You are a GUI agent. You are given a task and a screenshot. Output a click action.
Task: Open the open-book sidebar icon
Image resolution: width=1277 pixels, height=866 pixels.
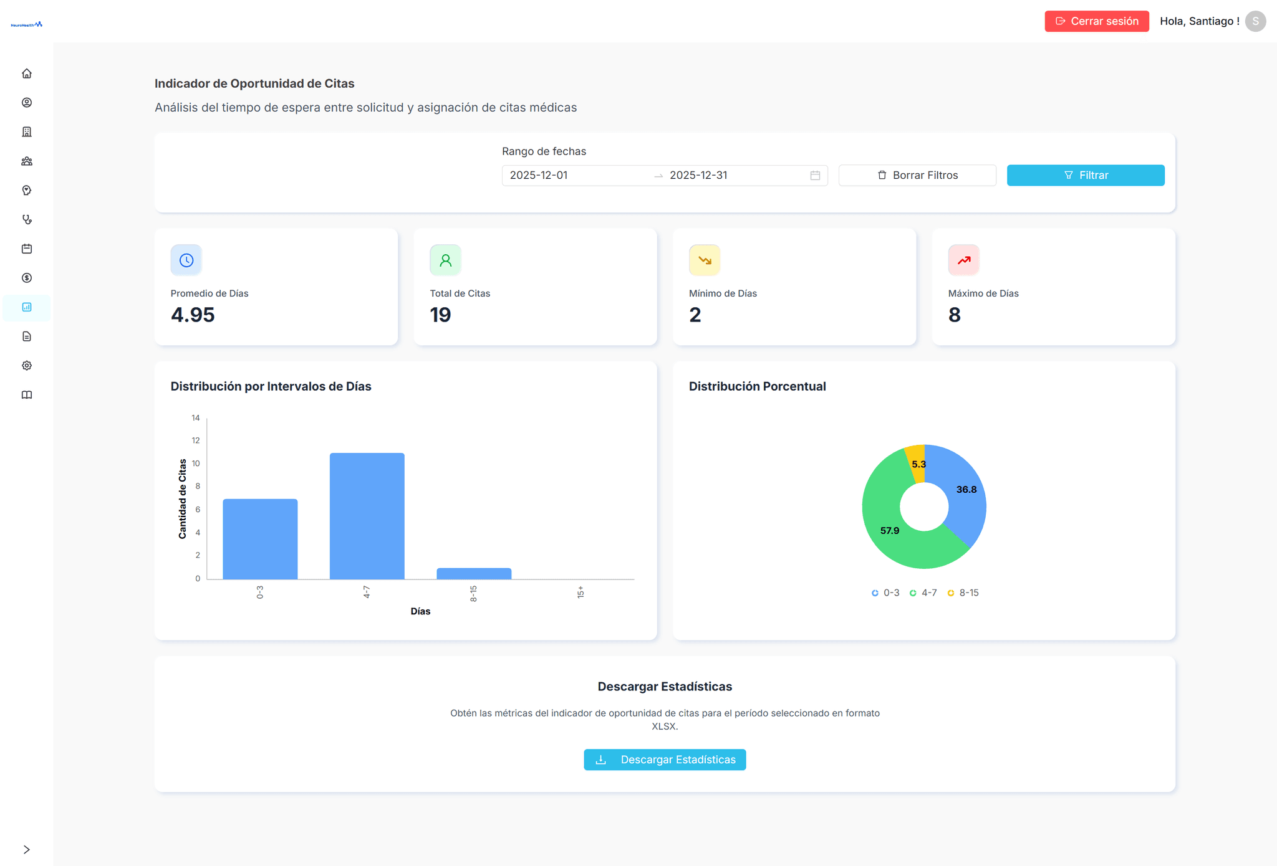pos(27,395)
